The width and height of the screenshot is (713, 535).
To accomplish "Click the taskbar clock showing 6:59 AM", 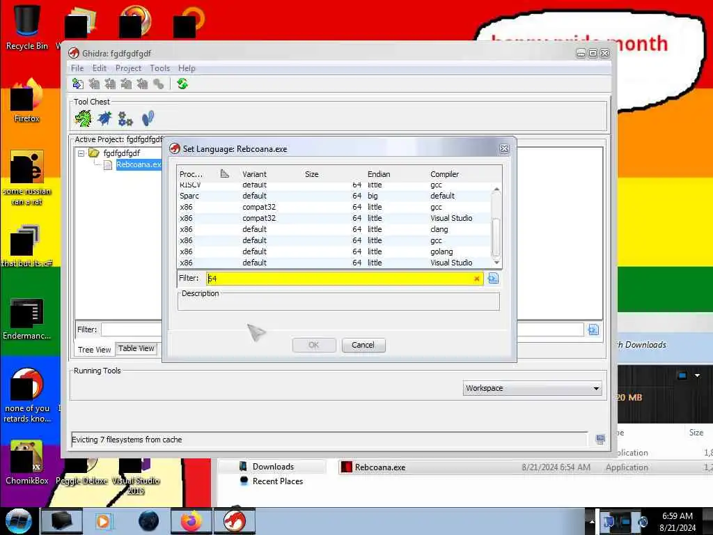I will coord(677,521).
